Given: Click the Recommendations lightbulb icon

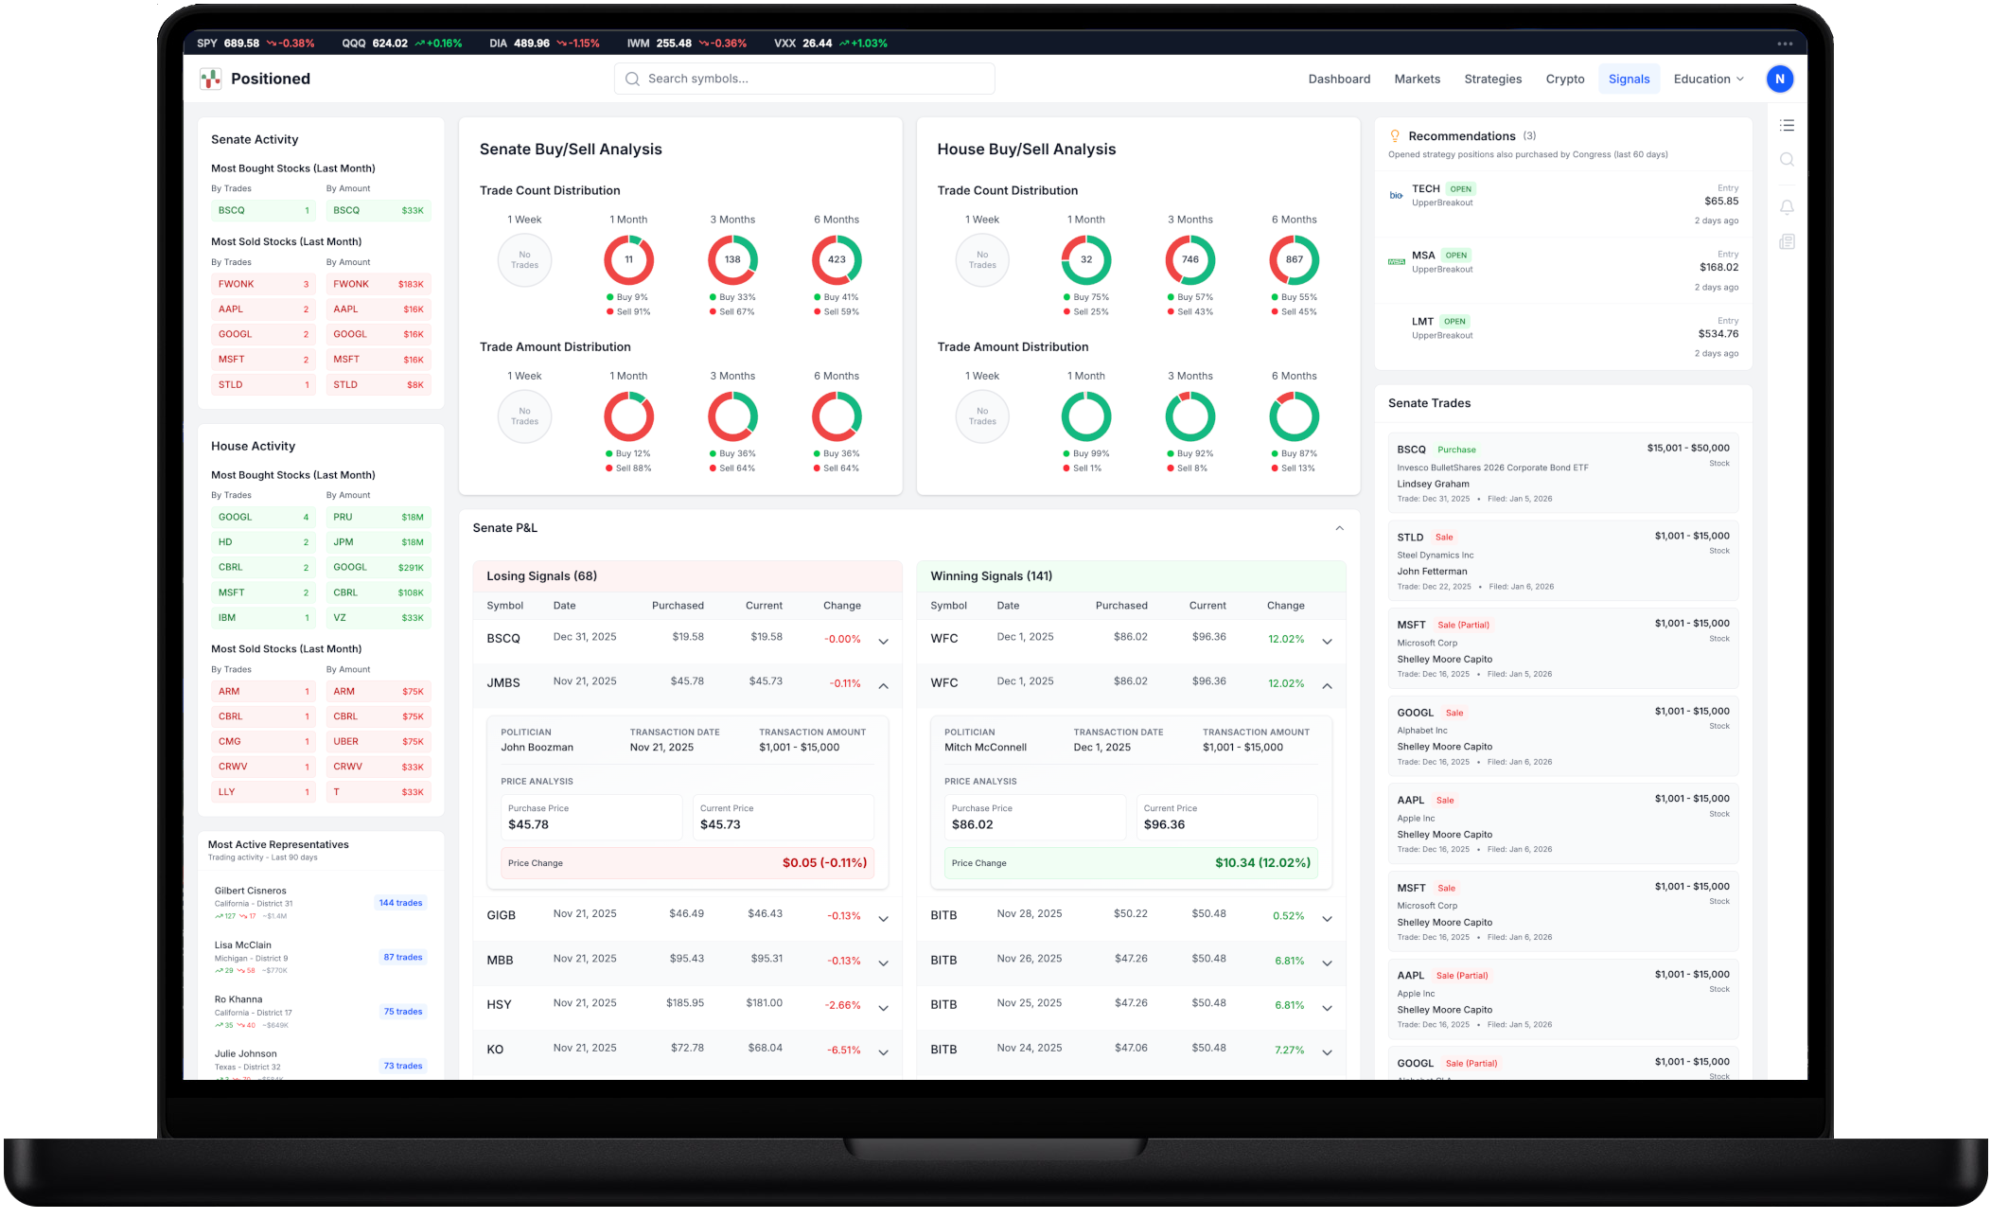Looking at the screenshot, I should [1394, 136].
